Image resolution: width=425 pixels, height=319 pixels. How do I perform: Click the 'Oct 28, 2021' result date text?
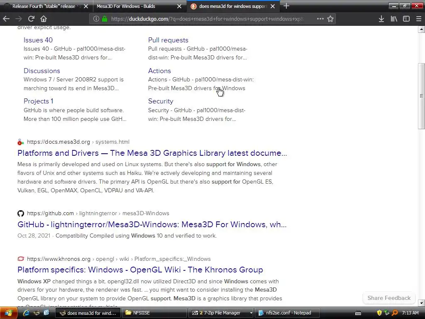click(x=34, y=236)
